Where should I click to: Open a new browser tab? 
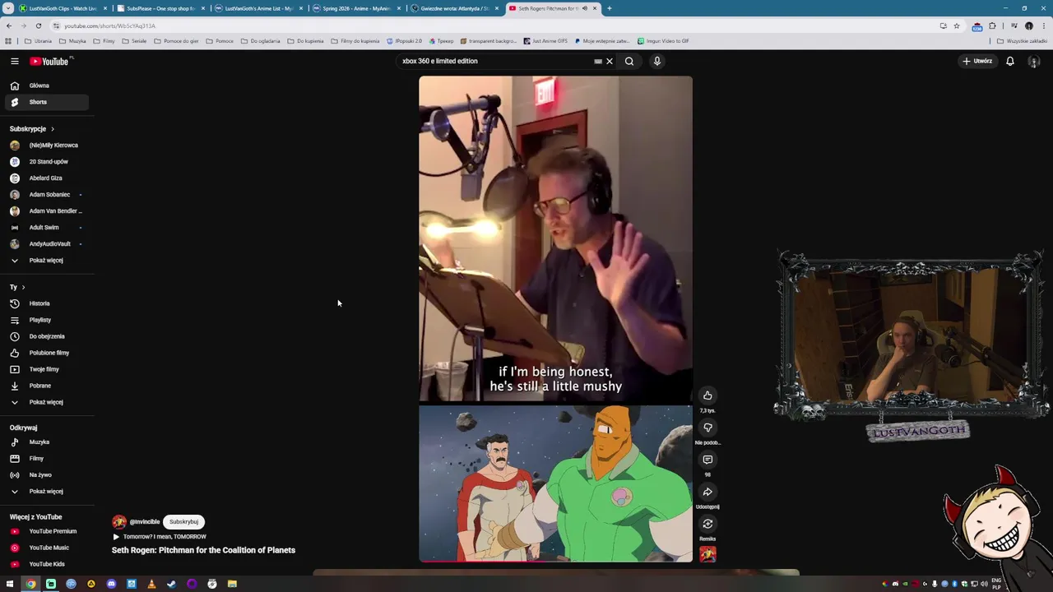coord(610,8)
